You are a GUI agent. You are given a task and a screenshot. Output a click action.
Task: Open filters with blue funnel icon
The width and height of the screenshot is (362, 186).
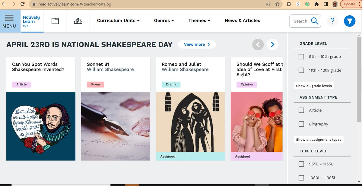[x=350, y=21]
